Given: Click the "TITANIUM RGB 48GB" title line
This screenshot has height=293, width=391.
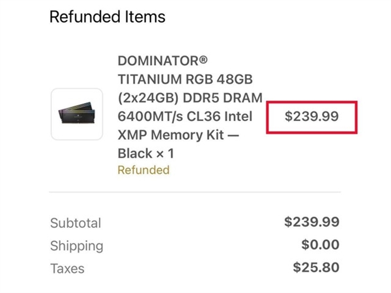Looking at the screenshot, I should click(186, 79).
